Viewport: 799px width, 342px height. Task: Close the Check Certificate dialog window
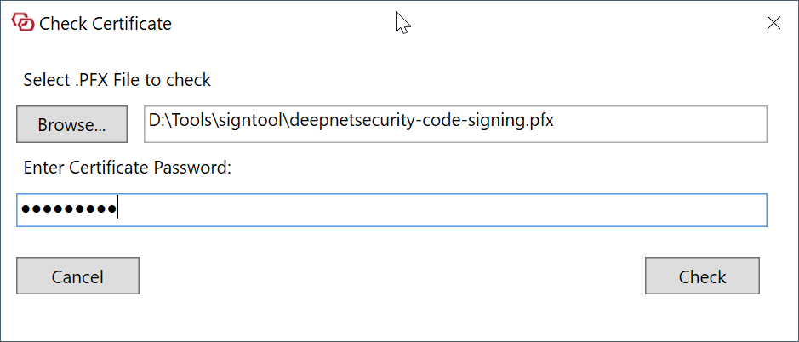[x=773, y=23]
